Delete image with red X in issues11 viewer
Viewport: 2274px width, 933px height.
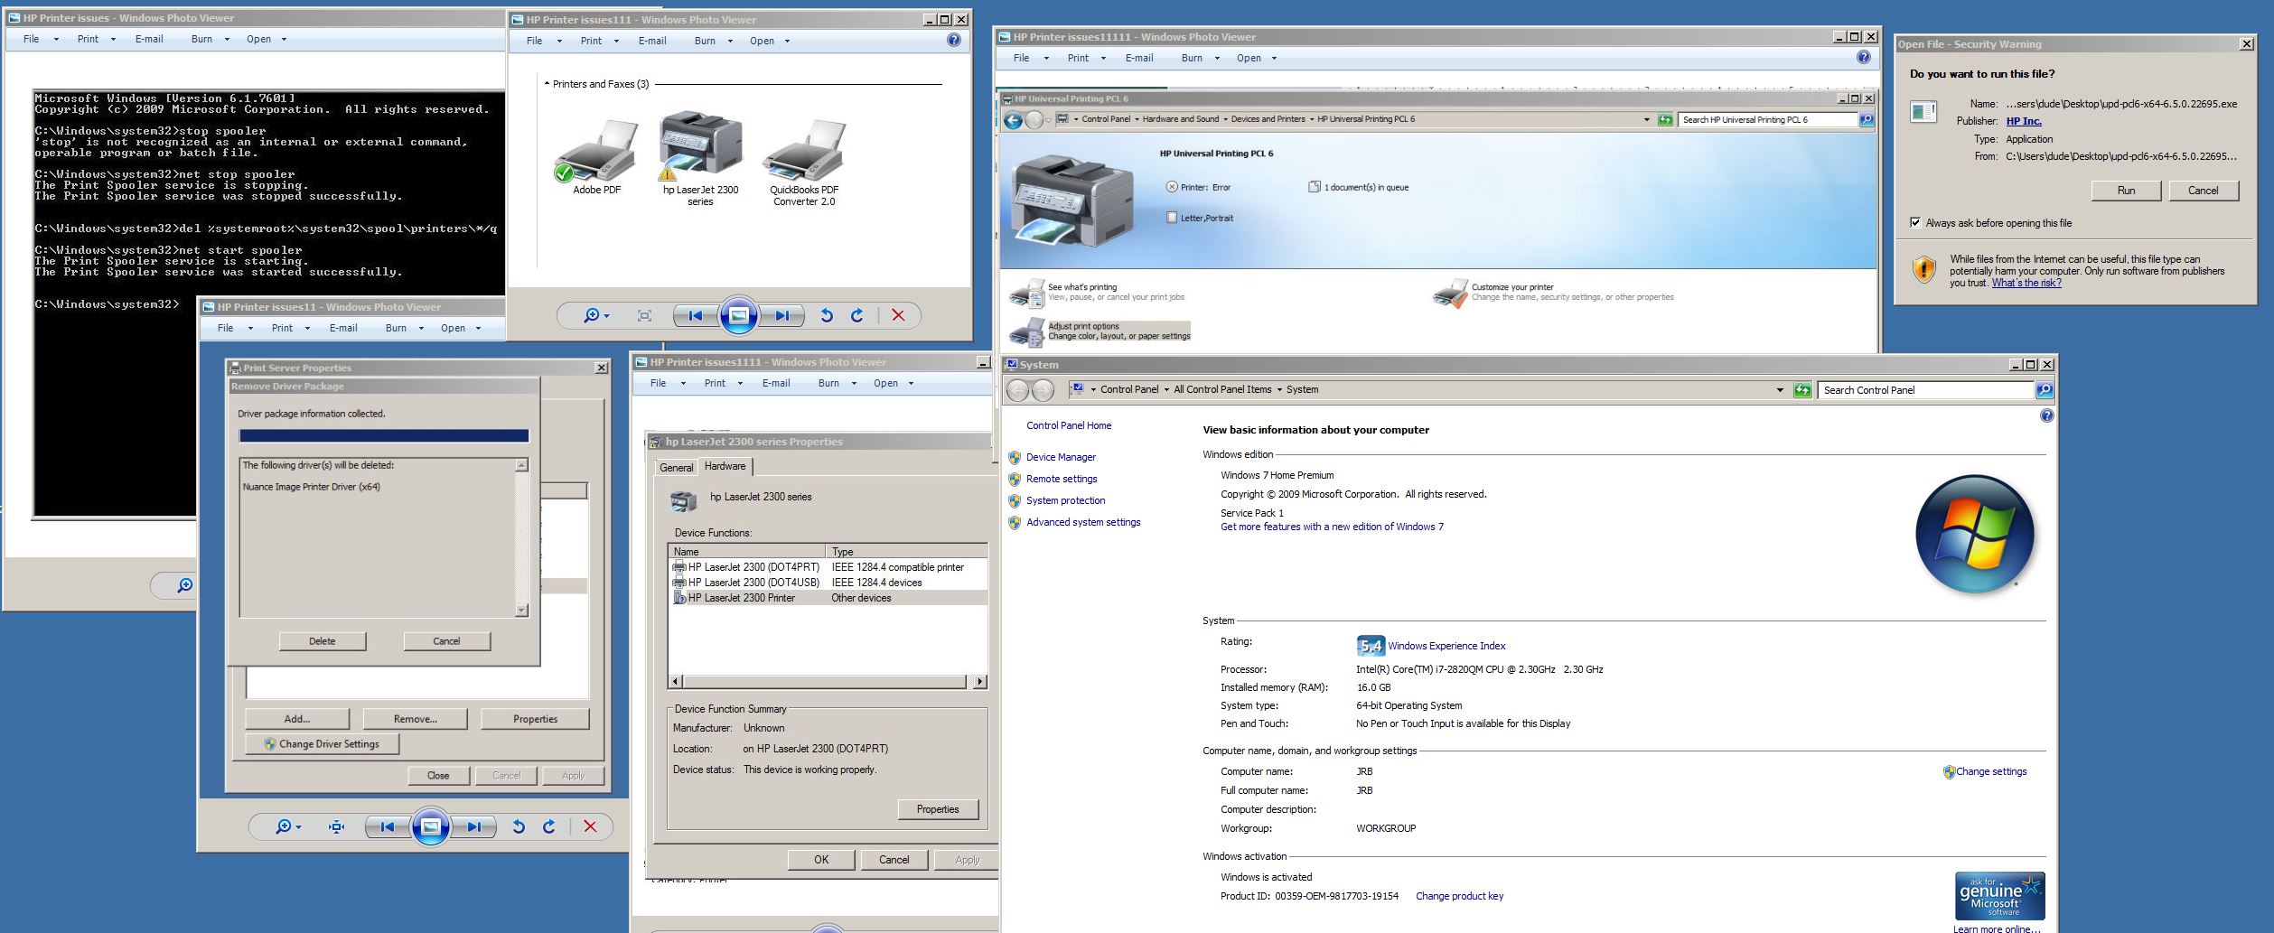590,826
